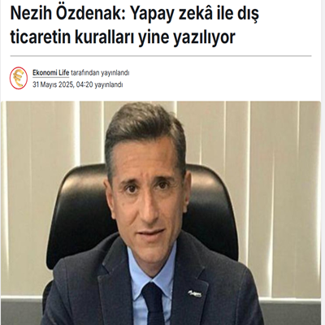Image resolution: width=325 pixels, height=325 pixels.
Task: Click the 'tarafından yayınlandı' byline text
Action: point(100,72)
